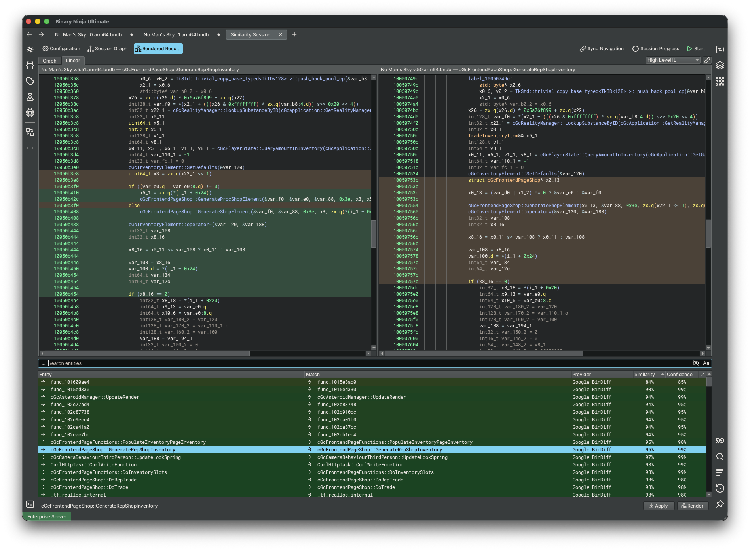Go back with the left arrow

pos(29,34)
